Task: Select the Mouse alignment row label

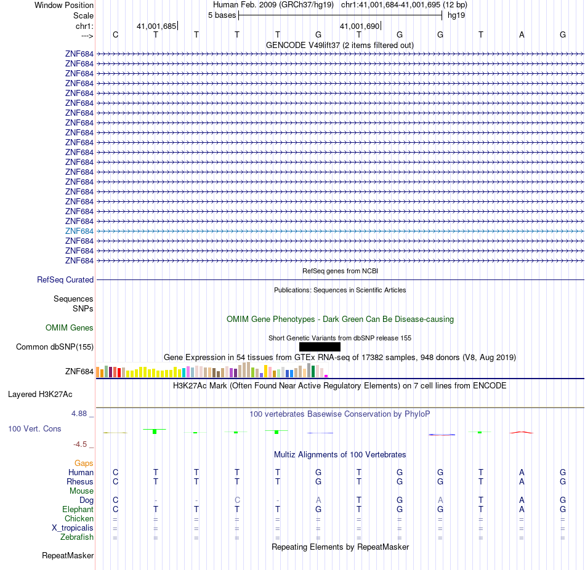Action: (81, 491)
